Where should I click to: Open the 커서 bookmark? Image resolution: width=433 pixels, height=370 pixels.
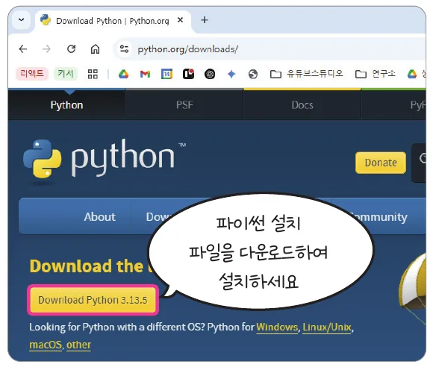pyautogui.click(x=66, y=74)
